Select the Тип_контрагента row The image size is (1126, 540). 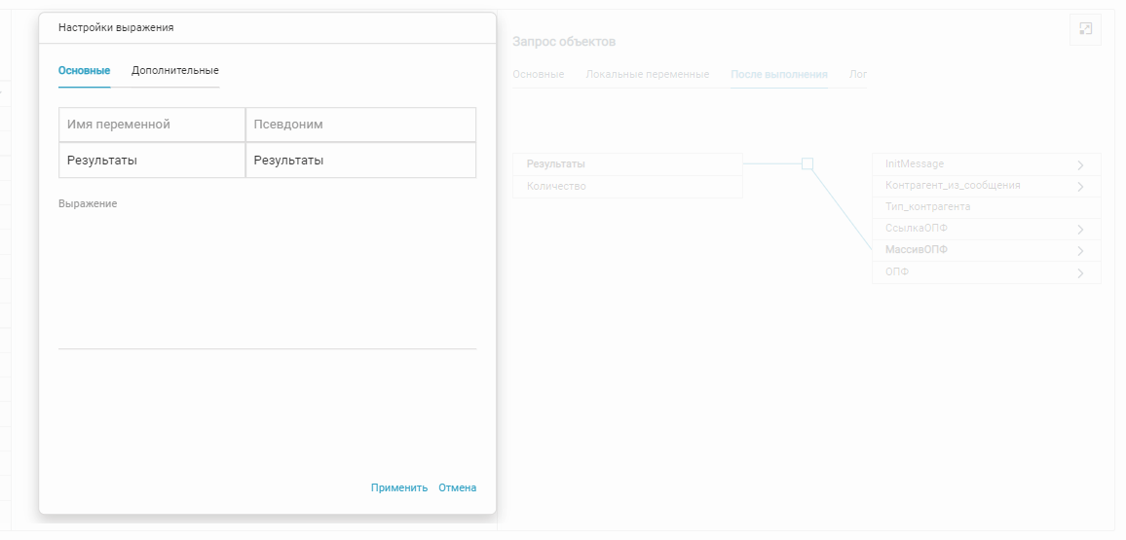pyautogui.click(x=974, y=207)
